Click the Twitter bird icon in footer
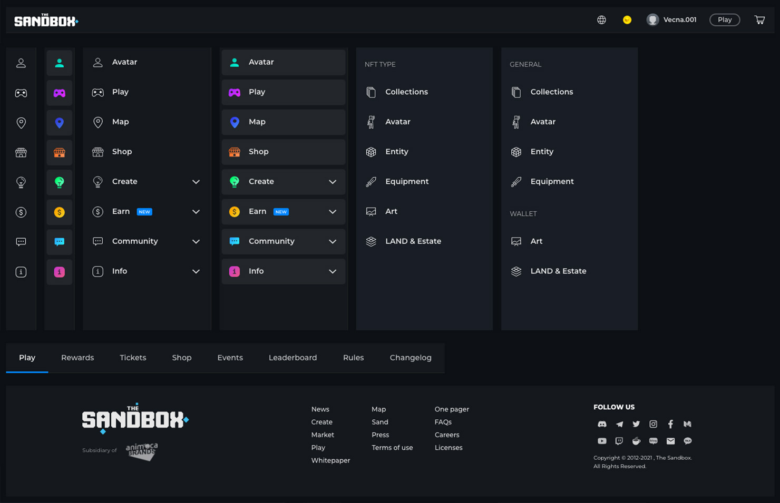Image resolution: width=780 pixels, height=503 pixels. coord(636,424)
